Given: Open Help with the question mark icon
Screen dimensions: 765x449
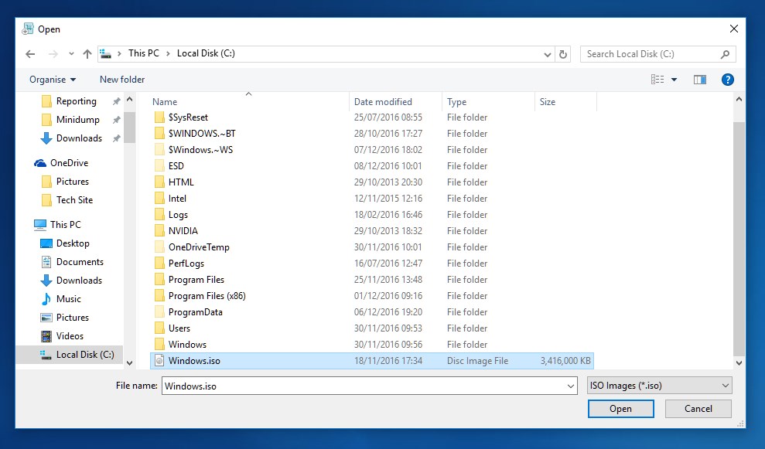Looking at the screenshot, I should [727, 80].
